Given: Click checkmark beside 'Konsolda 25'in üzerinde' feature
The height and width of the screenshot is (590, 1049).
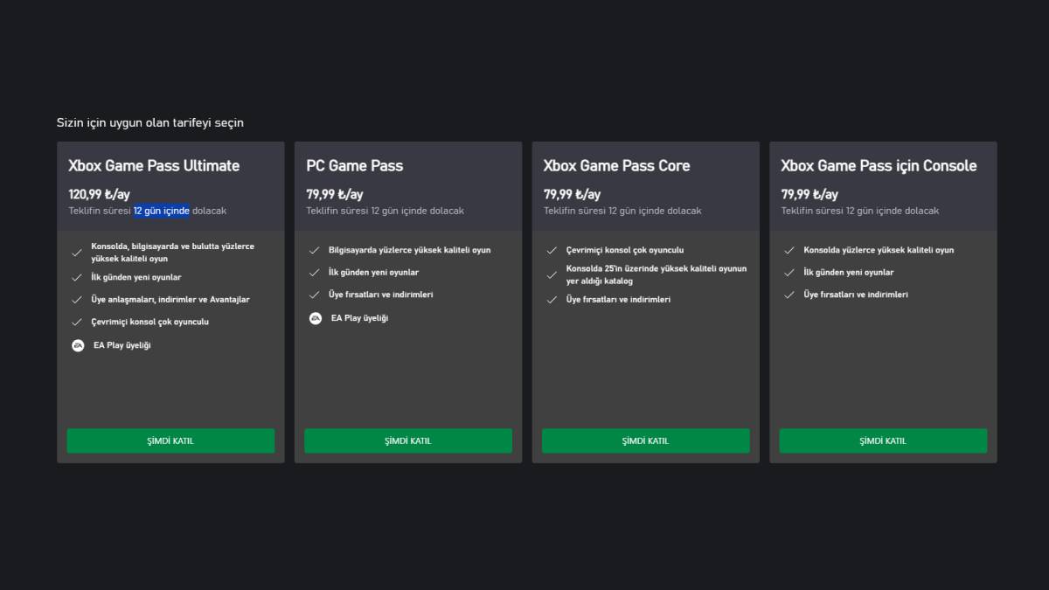Looking at the screenshot, I should pyautogui.click(x=552, y=275).
